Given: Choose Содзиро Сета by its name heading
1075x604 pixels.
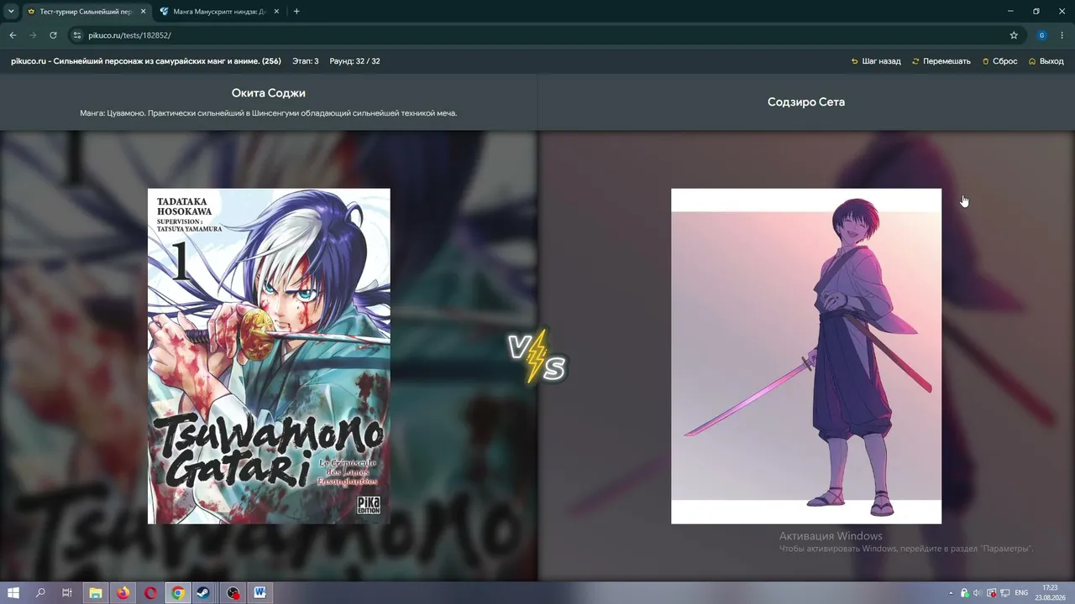Looking at the screenshot, I should coord(806,102).
